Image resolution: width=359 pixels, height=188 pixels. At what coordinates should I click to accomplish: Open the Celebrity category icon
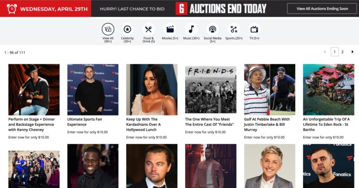(127, 29)
